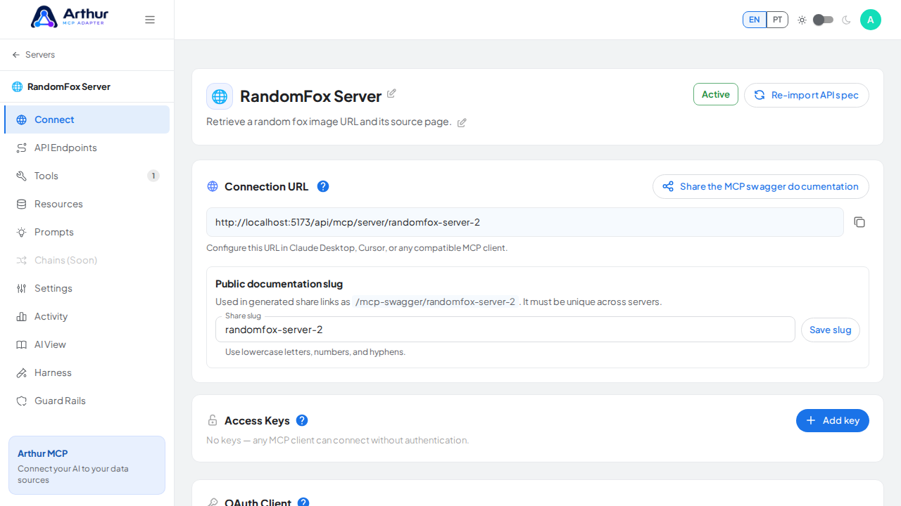This screenshot has height=506, width=901.
Task: Click the Arthur MCP Adapter logo
Action: [x=69, y=17]
